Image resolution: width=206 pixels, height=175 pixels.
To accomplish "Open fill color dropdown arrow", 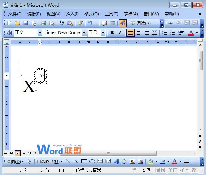I will click(x=156, y=161).
